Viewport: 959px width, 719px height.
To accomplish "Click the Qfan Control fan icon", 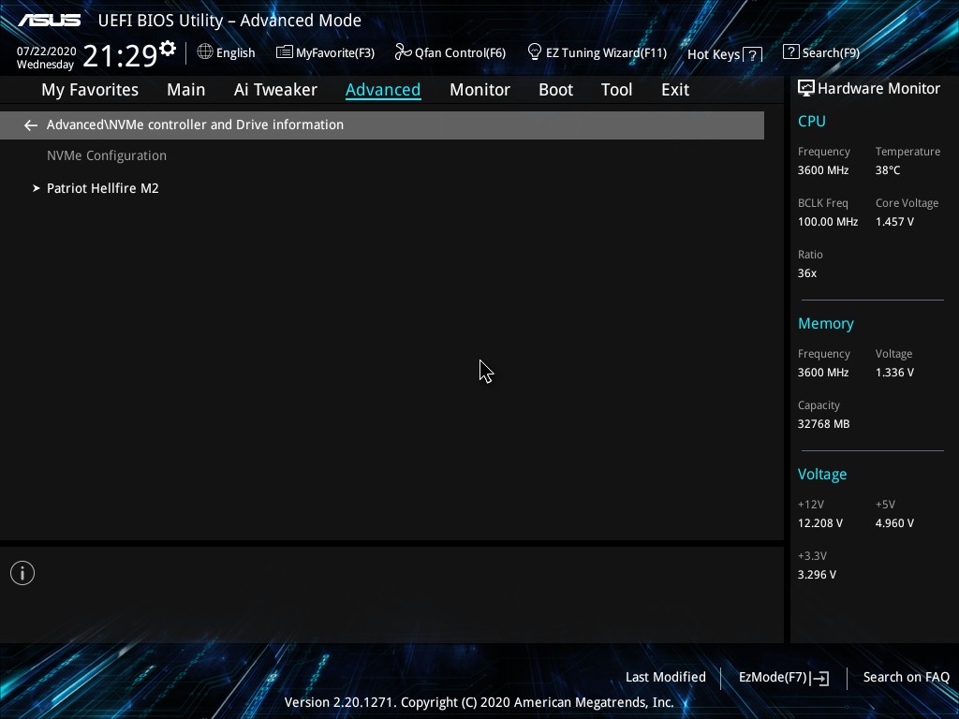I will point(403,52).
